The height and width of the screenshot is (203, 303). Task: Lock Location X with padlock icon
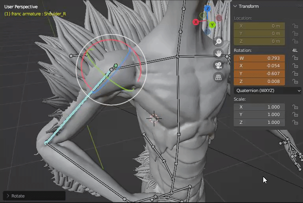coord(295,26)
